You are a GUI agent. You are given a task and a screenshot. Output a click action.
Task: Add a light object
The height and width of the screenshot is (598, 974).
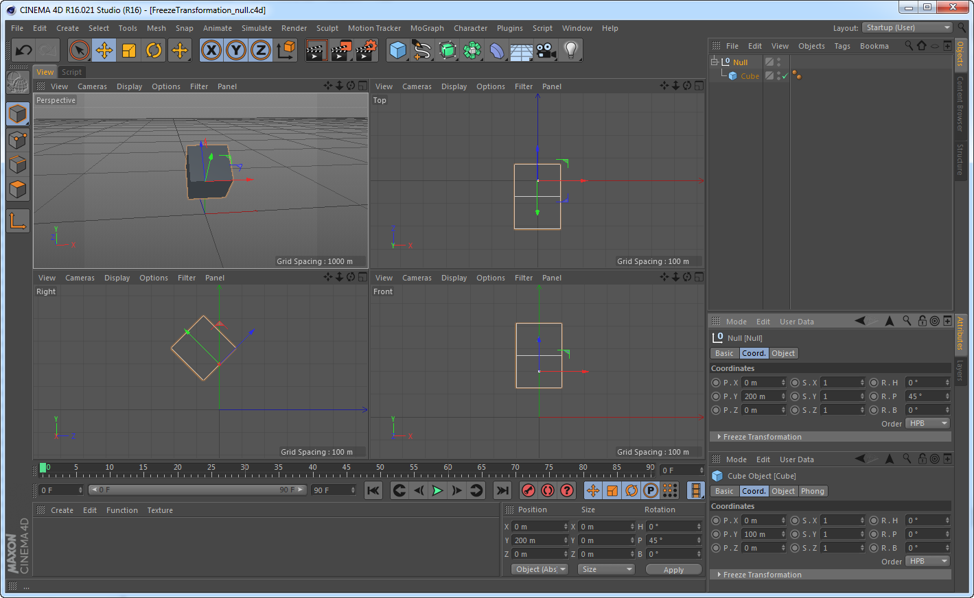570,50
